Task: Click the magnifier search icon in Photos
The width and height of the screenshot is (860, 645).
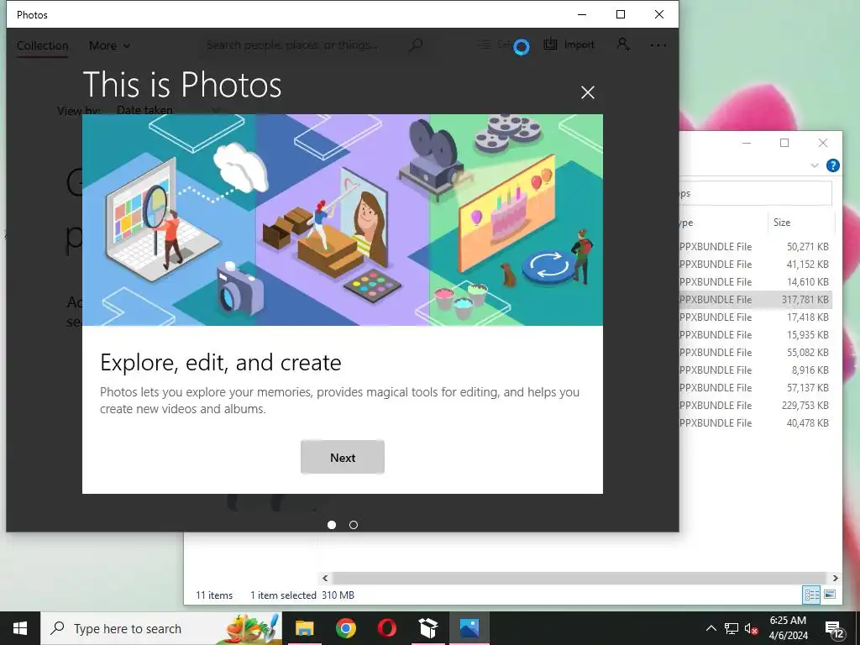Action: 417,45
